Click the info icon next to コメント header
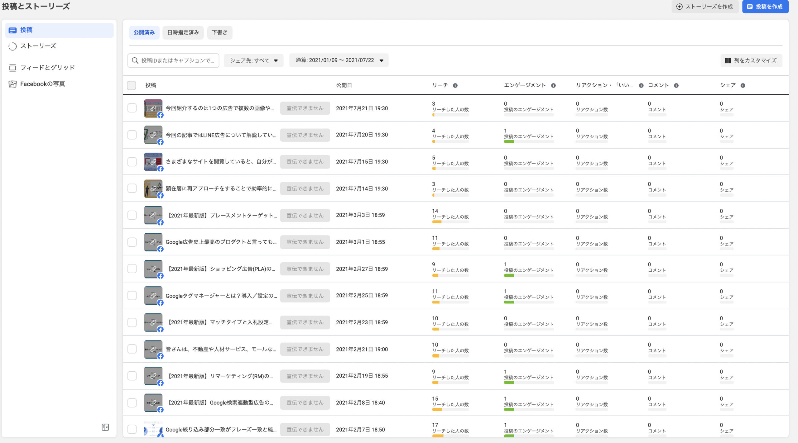Screen dimensions: 798x443 point(676,85)
